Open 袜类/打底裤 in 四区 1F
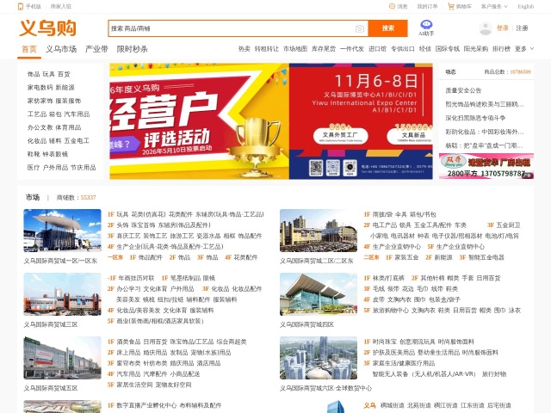This screenshot has height=413, width=551. click(388, 278)
